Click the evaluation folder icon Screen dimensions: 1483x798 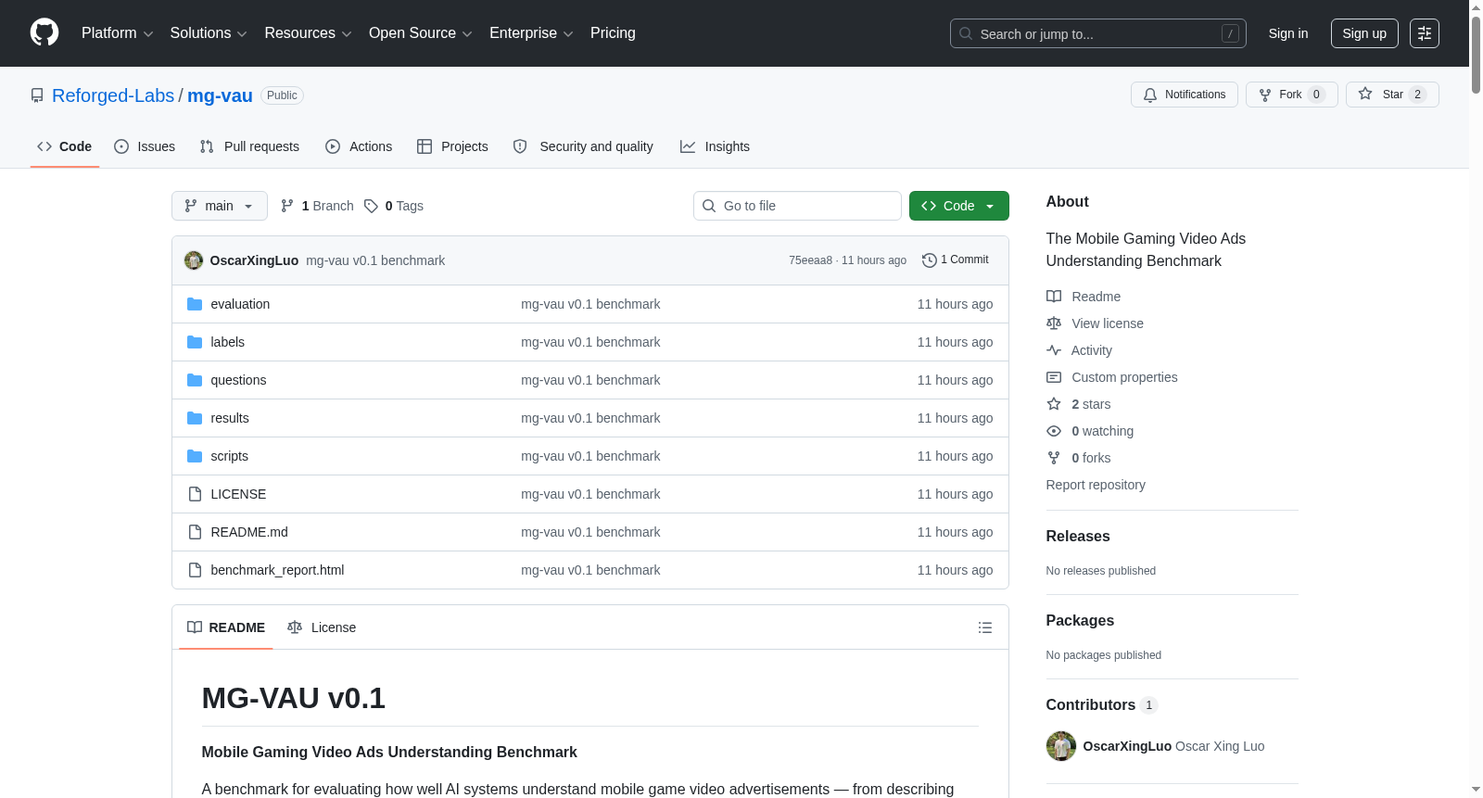pyautogui.click(x=195, y=304)
